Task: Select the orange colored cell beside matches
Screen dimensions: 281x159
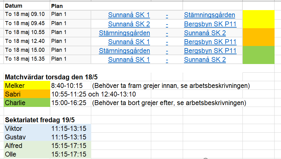Action: tap(258, 37)
